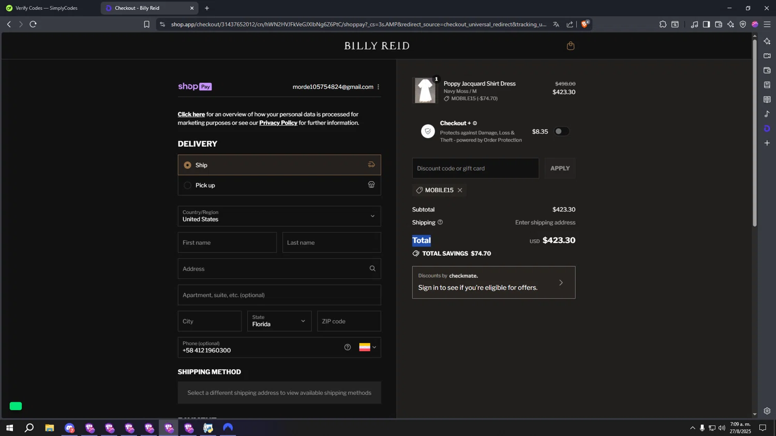The image size is (776, 436).
Task: Open the tab search icon in toolbar
Action: 675,24
